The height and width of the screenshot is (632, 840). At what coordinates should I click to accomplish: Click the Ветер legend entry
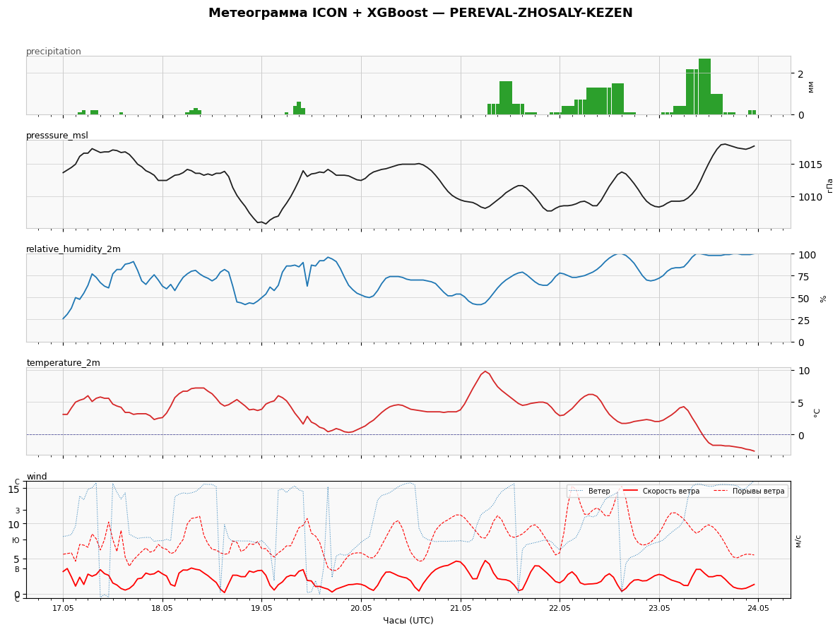[x=599, y=491]
